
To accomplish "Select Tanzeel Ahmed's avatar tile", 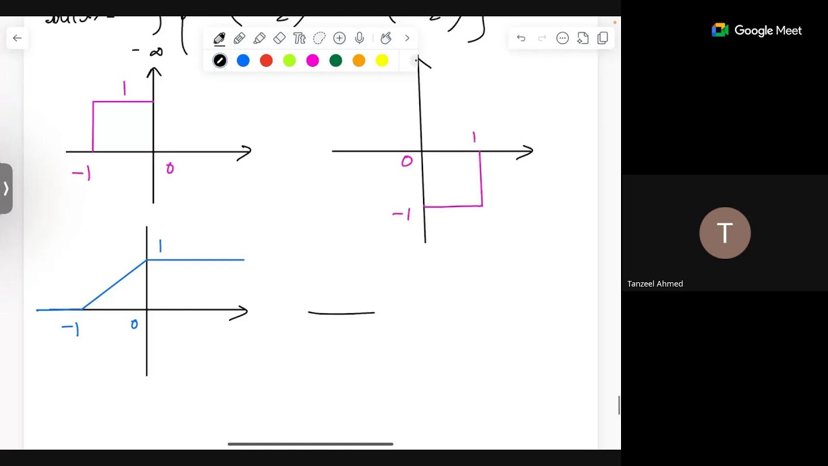I will coord(724,233).
